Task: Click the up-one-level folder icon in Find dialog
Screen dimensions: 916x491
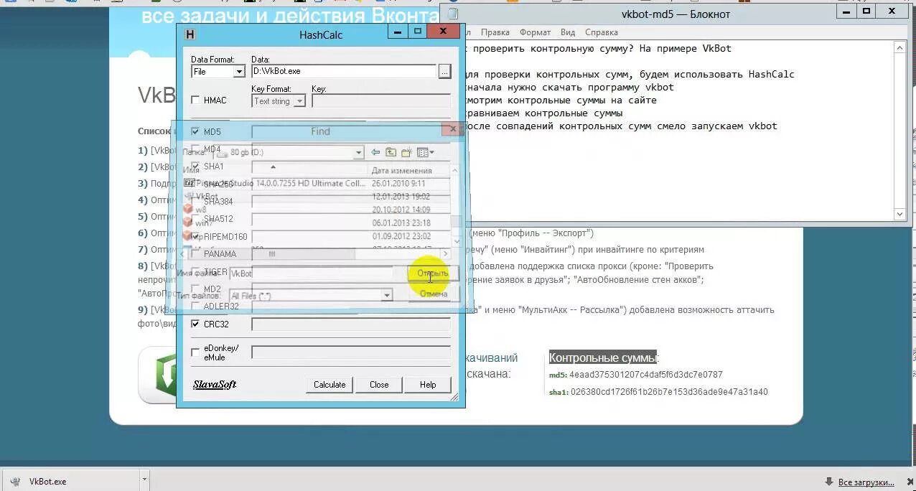Action: coord(391,152)
